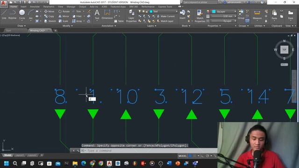This screenshot has width=299, height=168.
Task: Select the Text annotation tool
Action: (97, 14)
